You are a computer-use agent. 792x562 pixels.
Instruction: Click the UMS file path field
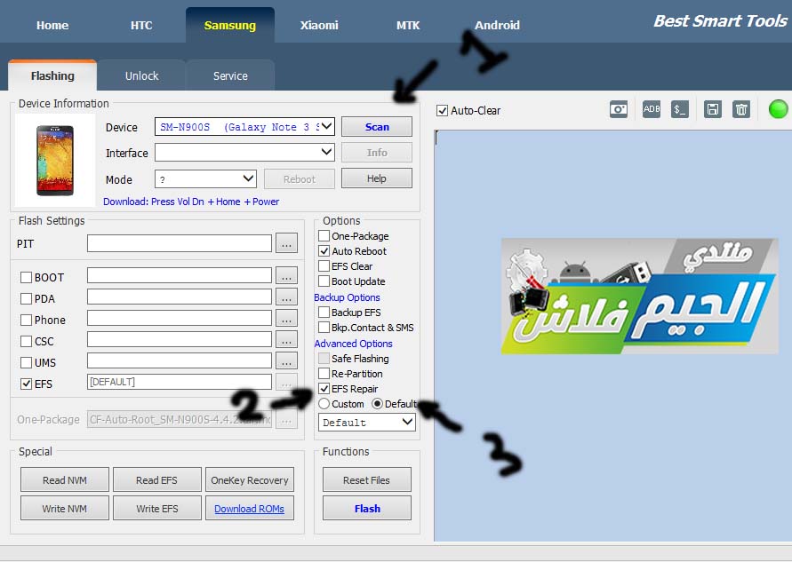pos(180,360)
